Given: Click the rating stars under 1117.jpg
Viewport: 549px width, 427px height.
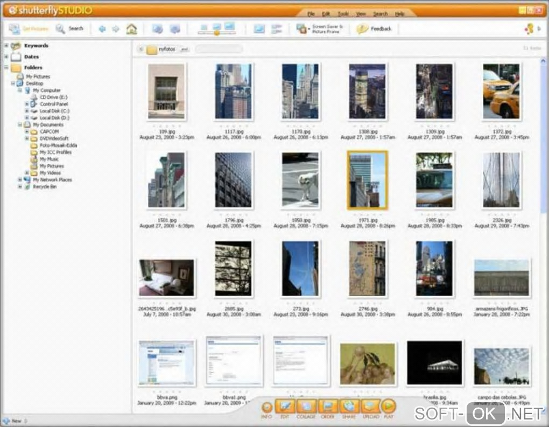Looking at the screenshot, I should pyautogui.click(x=234, y=126).
